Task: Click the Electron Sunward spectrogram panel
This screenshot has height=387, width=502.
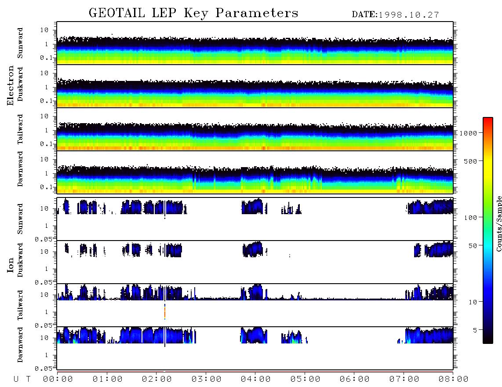Action: click(255, 43)
